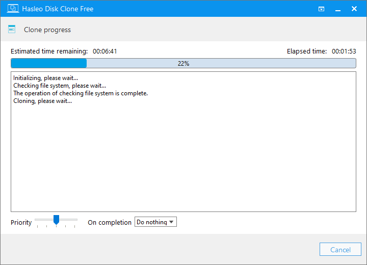Click the 22% progress bar
This screenshot has width=367, height=265.
(183, 63)
